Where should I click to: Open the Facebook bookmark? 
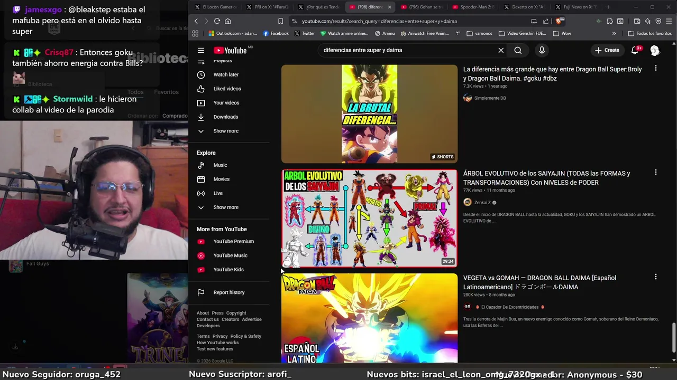pyautogui.click(x=276, y=33)
